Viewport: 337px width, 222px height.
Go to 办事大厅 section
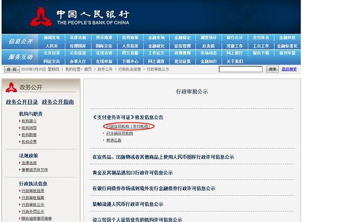point(78,62)
